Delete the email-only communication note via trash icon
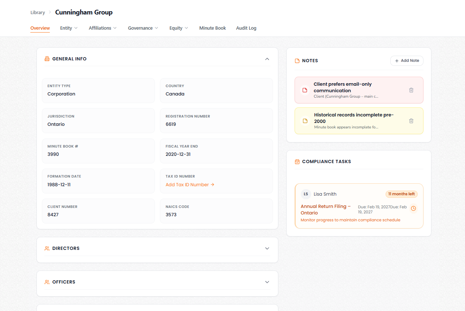The height and width of the screenshot is (311, 465). (411, 90)
